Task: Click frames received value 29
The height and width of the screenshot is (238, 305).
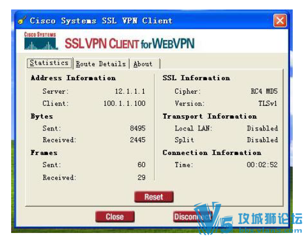Action: point(142,177)
